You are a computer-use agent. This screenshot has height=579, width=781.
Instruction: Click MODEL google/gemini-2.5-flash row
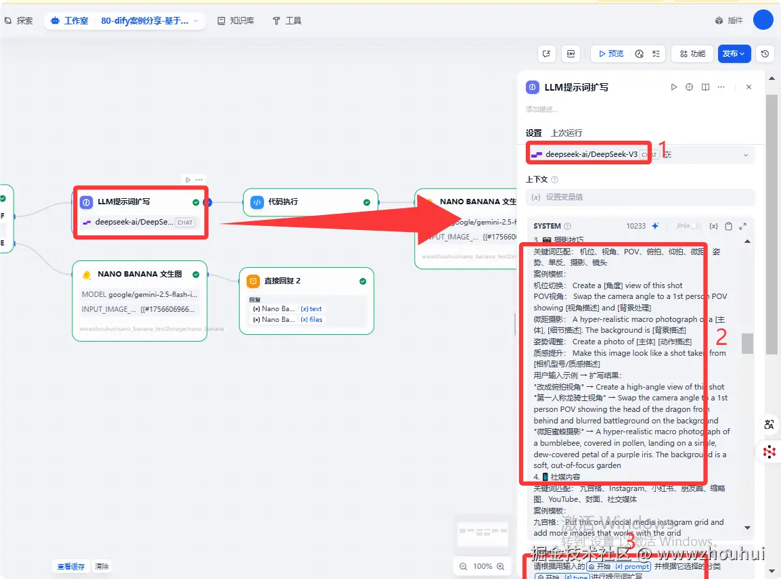pos(139,295)
